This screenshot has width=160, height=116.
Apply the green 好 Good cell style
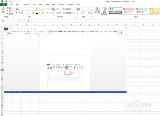click(x=142, y=9)
